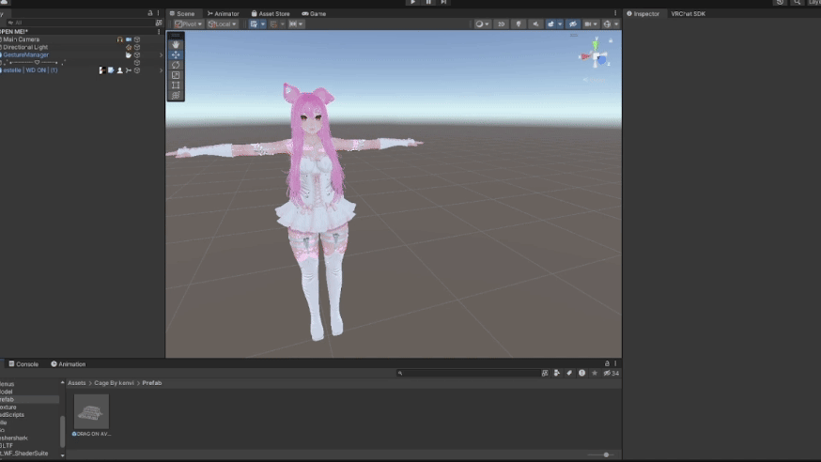Open grid visibility options dropdown arrow

point(263,24)
